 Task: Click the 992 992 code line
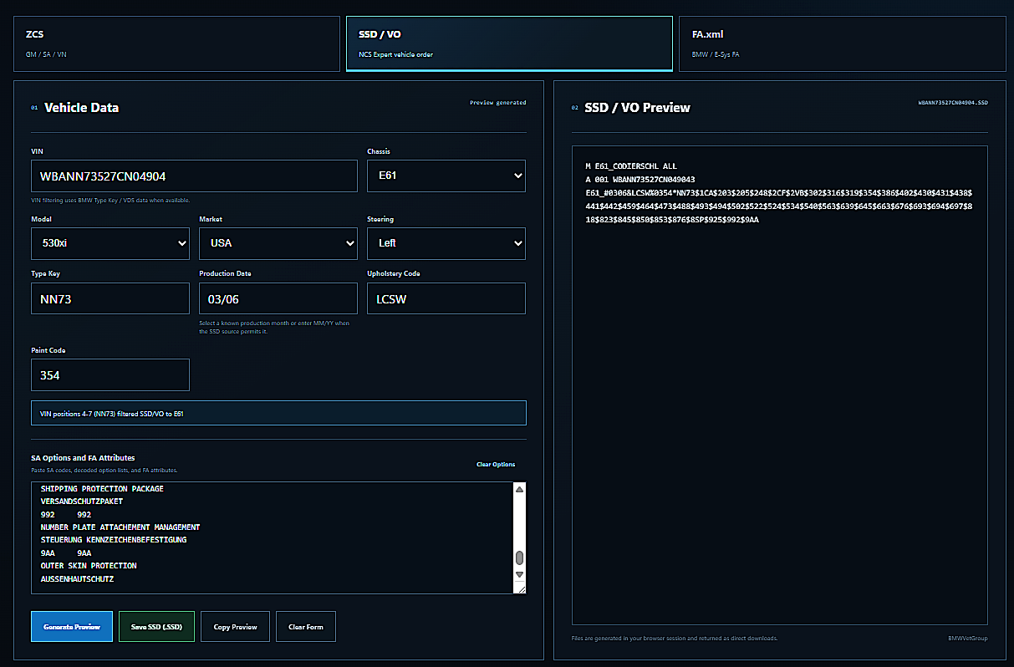[66, 515]
